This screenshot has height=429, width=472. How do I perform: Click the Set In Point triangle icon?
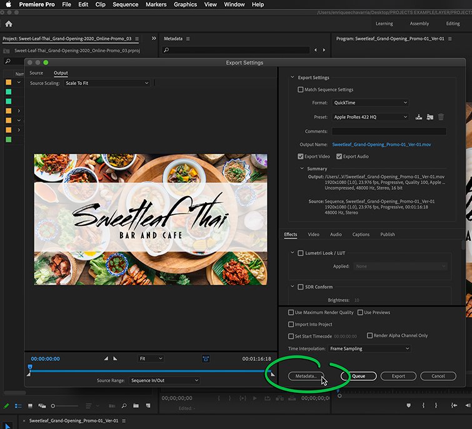coord(106,358)
